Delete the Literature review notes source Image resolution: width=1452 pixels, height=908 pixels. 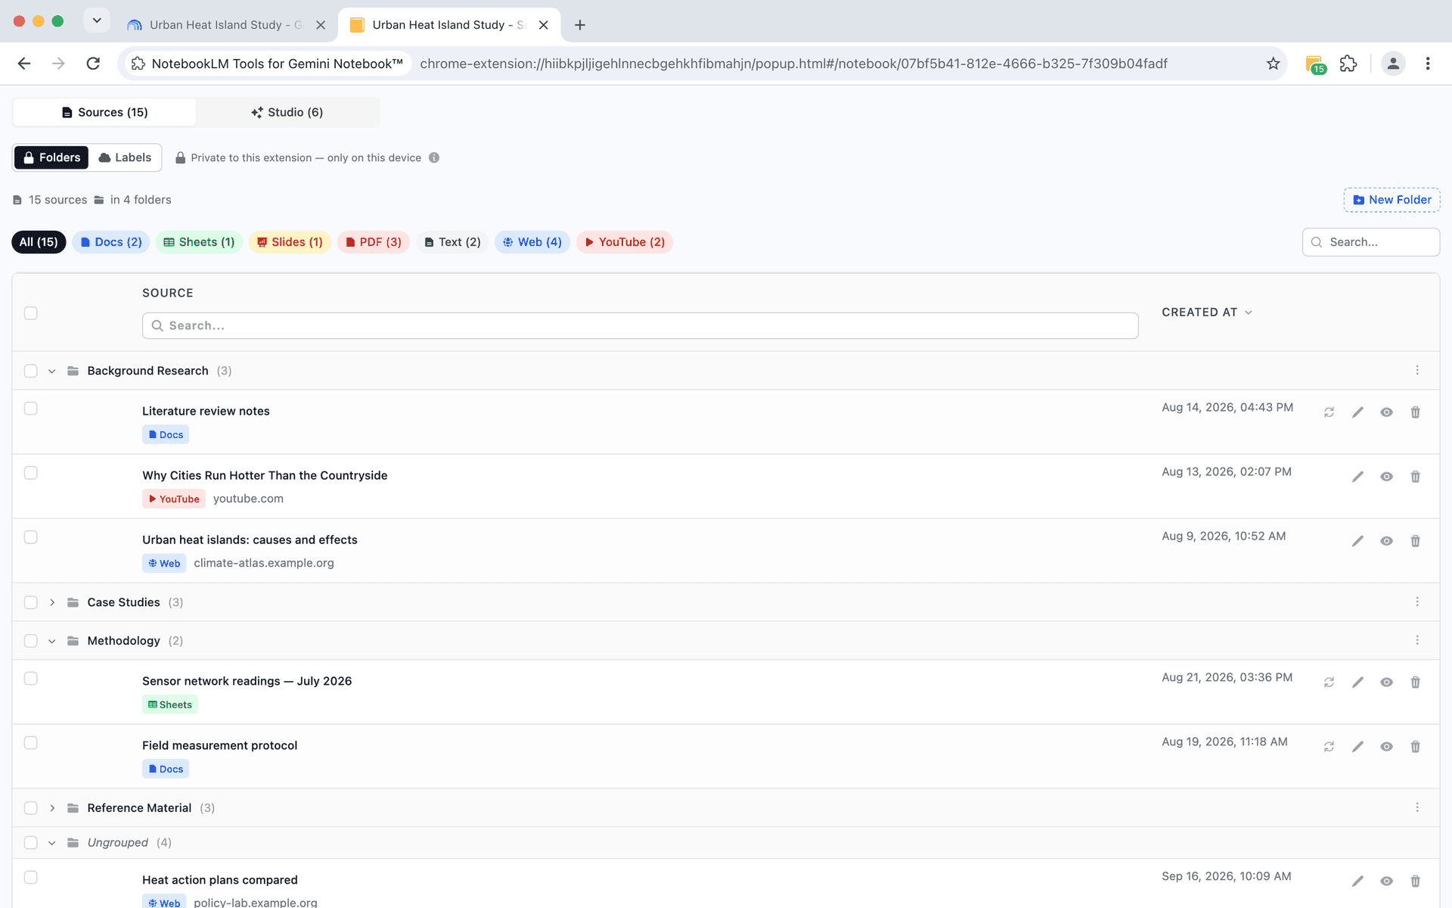point(1415,412)
